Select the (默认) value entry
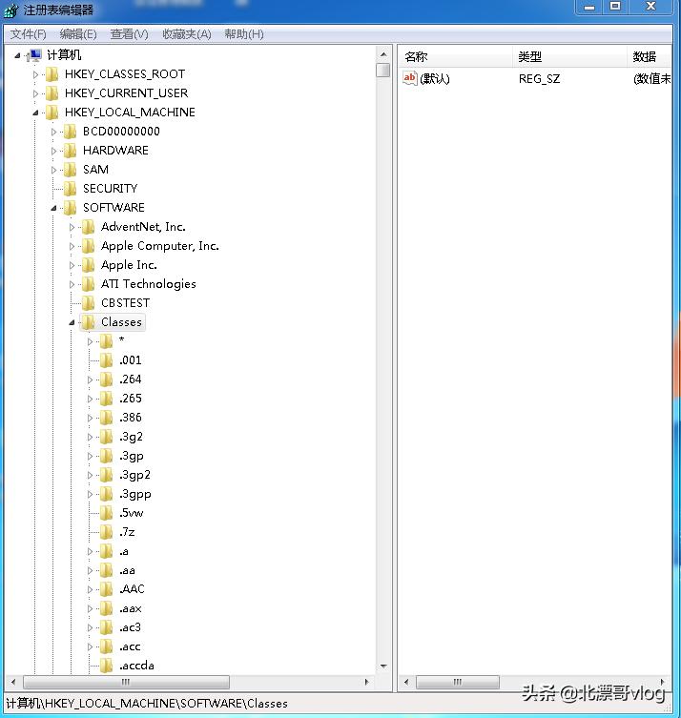 435,79
